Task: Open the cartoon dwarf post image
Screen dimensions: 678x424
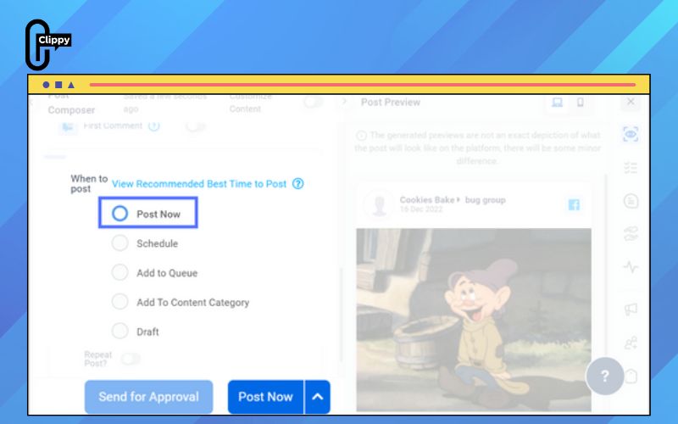Action: click(x=474, y=320)
